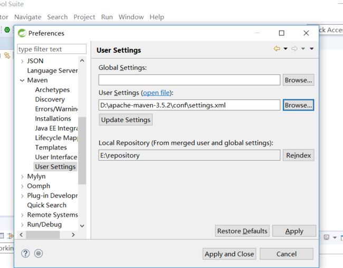Open the Run menu
343x268 pixels.
click(107, 17)
